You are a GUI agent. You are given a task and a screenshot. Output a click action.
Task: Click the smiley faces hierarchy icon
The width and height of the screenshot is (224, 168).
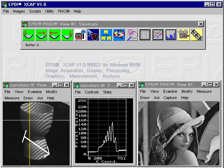coord(106,35)
